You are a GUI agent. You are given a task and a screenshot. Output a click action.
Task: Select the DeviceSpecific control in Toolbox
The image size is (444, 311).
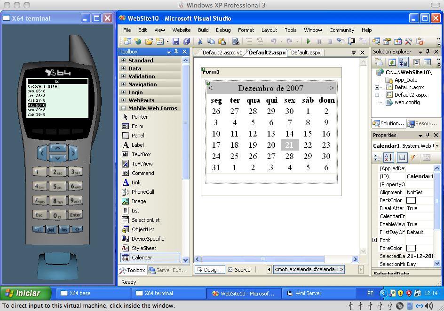(x=151, y=239)
